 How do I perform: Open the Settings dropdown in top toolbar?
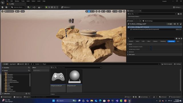[x=177, y=7]
